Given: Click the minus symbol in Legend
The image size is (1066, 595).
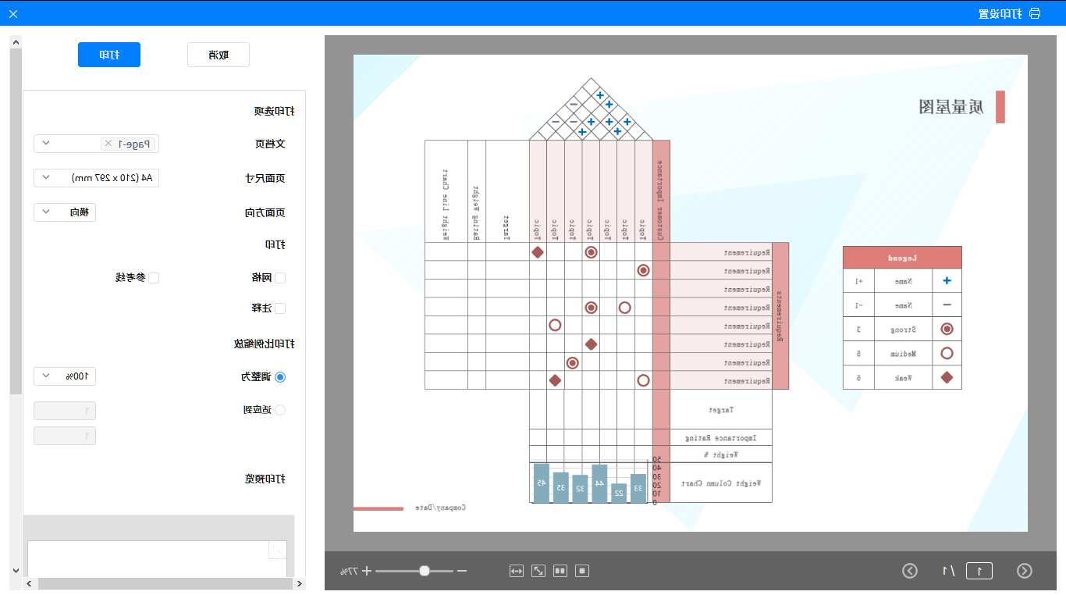Looking at the screenshot, I should pyautogui.click(x=947, y=305).
